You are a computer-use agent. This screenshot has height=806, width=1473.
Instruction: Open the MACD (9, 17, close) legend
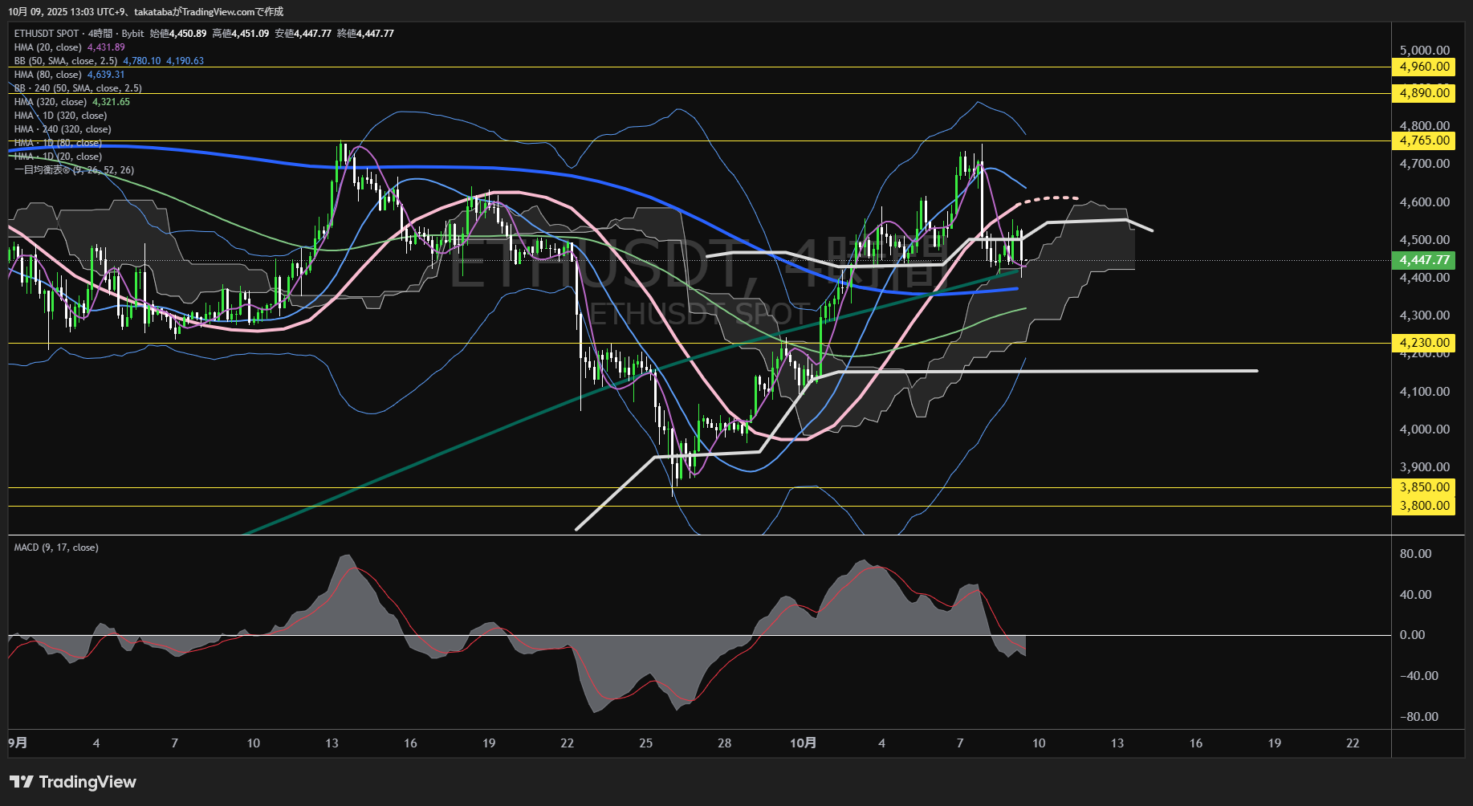[56, 548]
